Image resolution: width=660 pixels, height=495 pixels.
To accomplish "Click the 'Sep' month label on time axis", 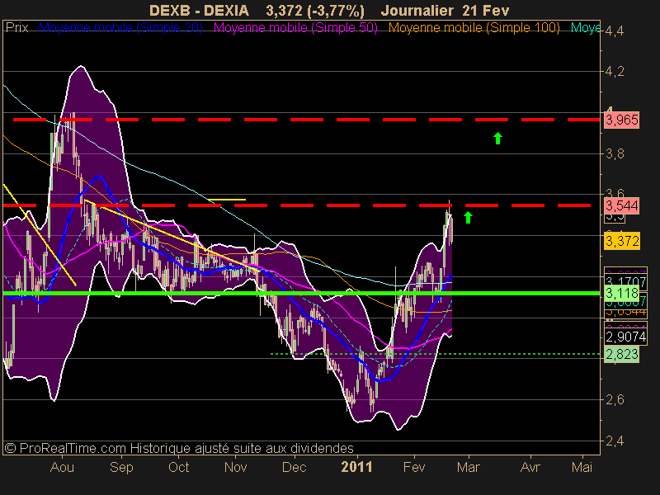I will tap(121, 467).
